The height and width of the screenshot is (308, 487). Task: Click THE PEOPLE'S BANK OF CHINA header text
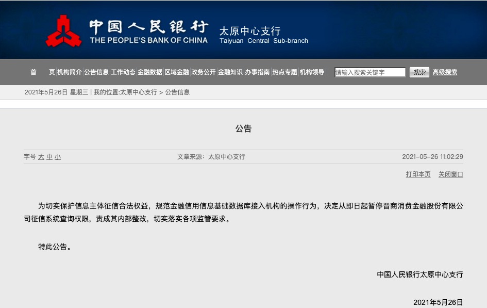[149, 40]
